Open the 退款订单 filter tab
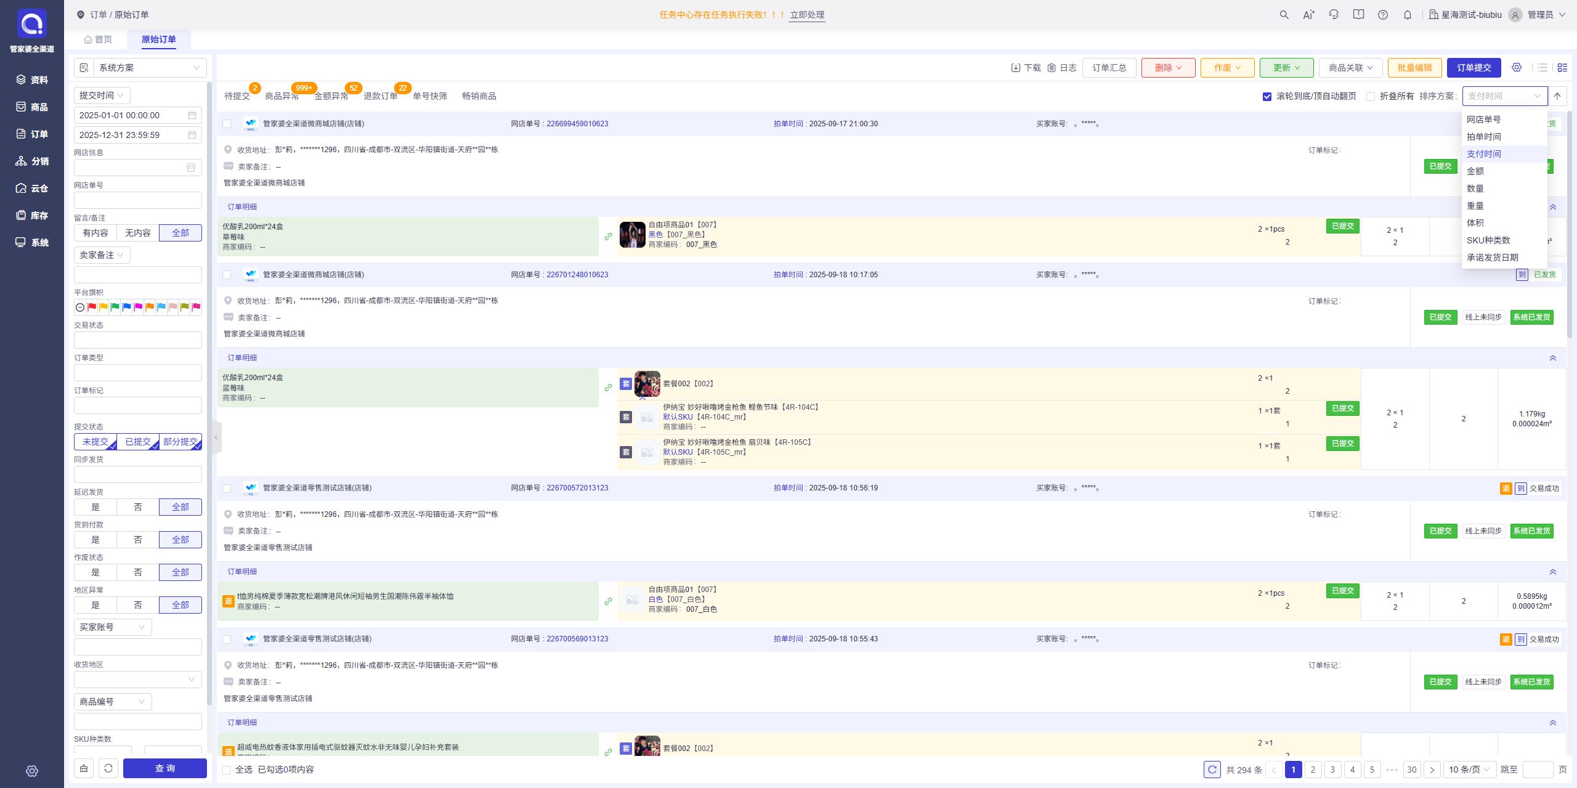The image size is (1577, 788). click(381, 96)
